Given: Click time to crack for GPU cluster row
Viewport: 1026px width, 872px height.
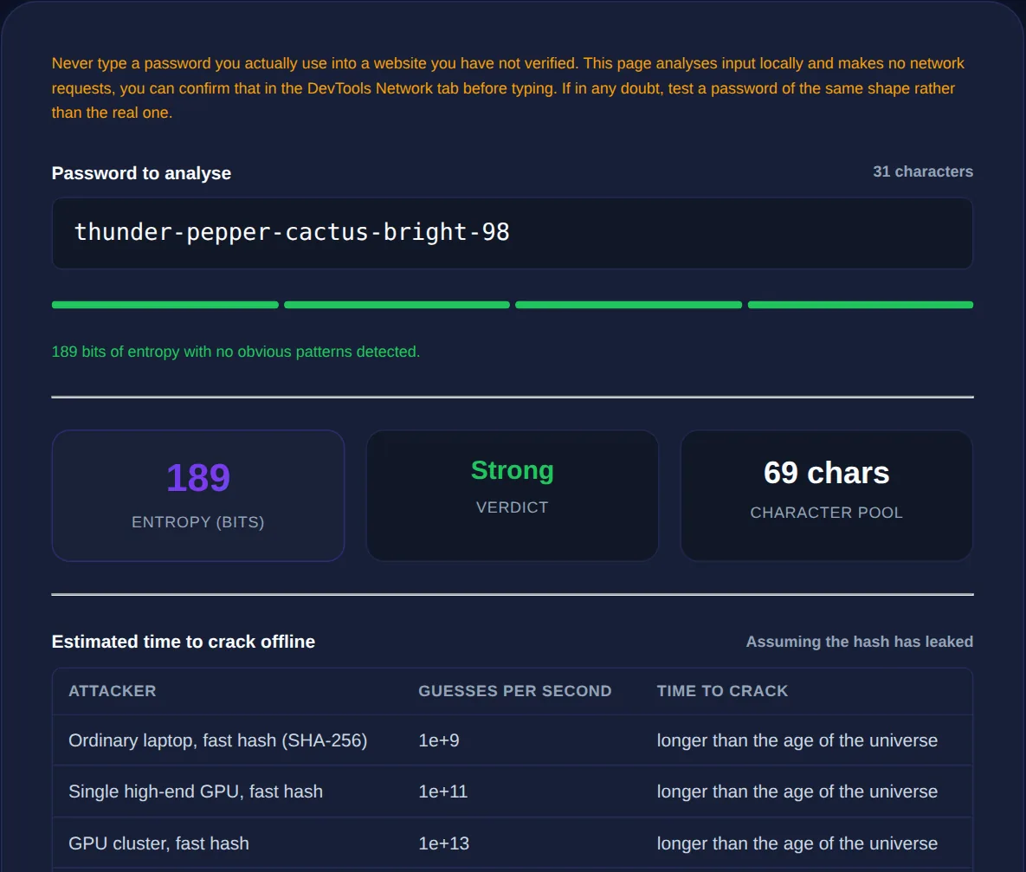Looking at the screenshot, I should point(797,843).
